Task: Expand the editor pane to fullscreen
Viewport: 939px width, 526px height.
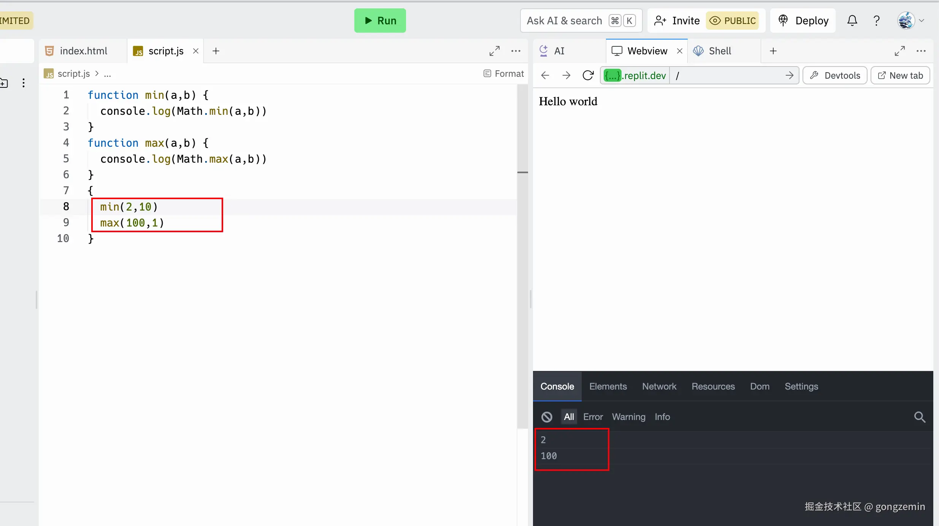Action: (494, 51)
